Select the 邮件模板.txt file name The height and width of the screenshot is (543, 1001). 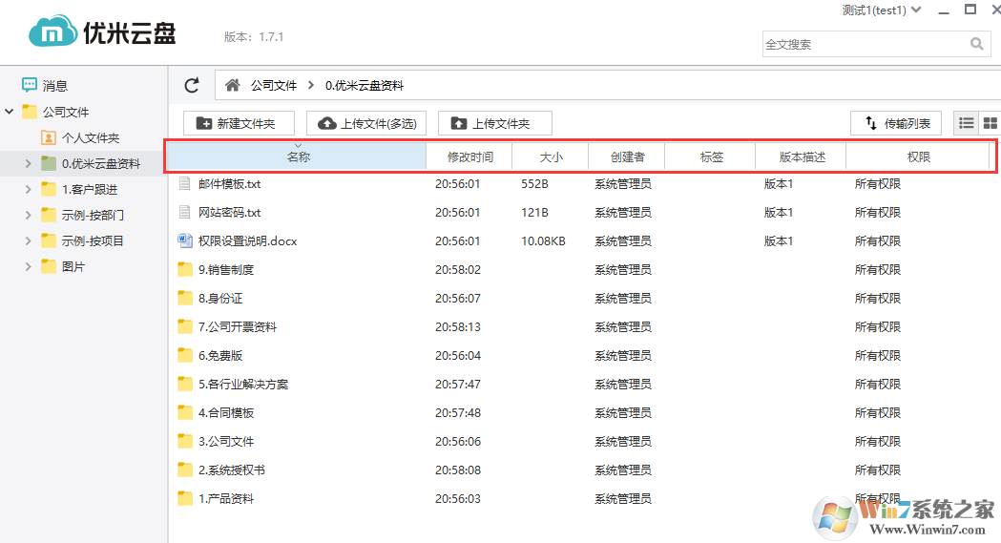(x=229, y=184)
